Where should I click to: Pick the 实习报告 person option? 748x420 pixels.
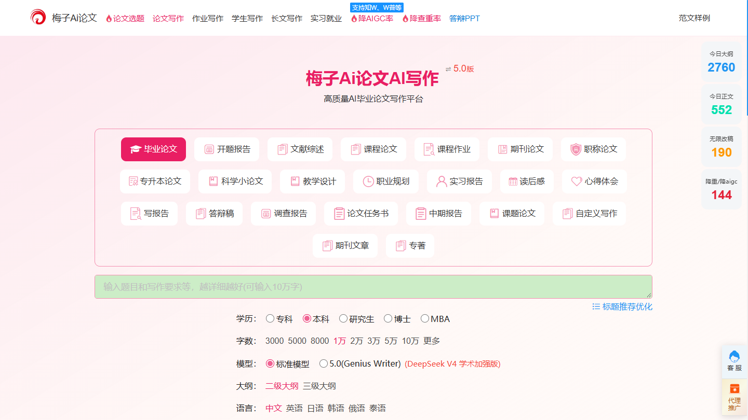(459, 181)
